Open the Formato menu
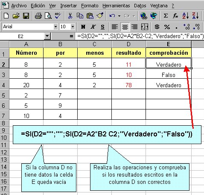Viewport: 204px width, 195px height. pyautogui.click(x=90, y=6)
